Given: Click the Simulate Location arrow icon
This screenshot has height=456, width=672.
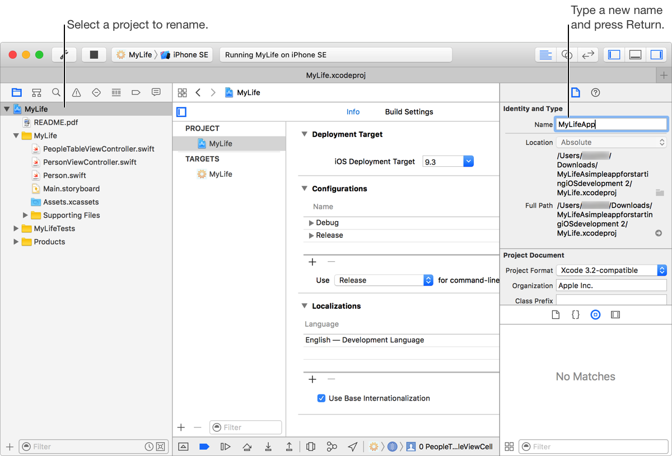Looking at the screenshot, I should (353, 446).
